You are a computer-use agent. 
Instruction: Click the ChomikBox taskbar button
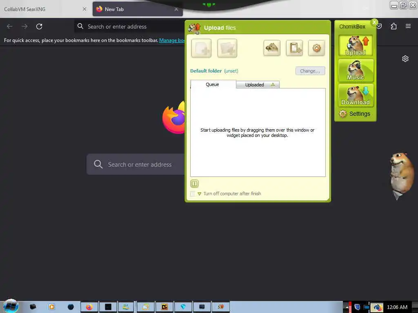coord(220,307)
